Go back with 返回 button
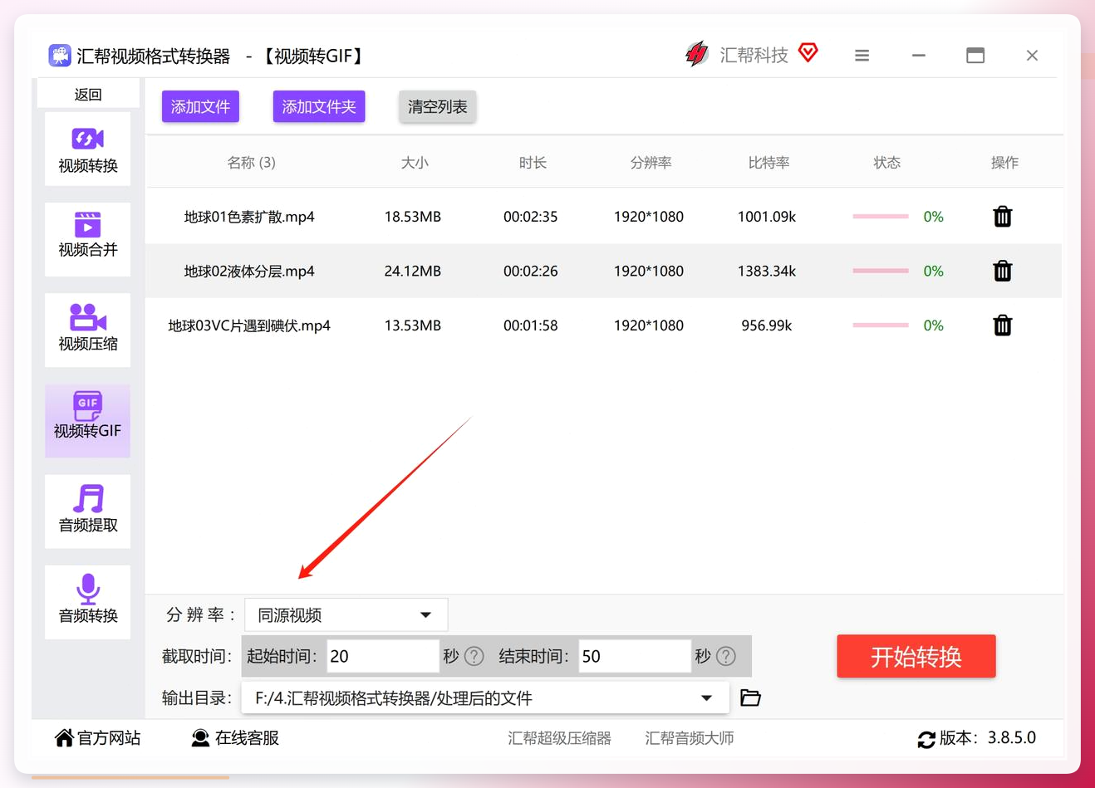This screenshot has height=788, width=1095. [x=88, y=94]
